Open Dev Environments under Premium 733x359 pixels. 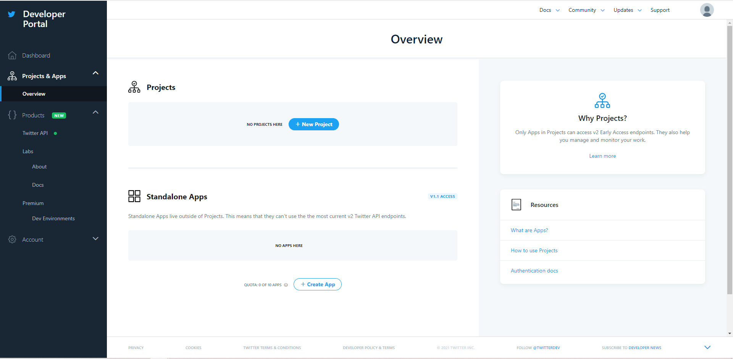pyautogui.click(x=53, y=218)
